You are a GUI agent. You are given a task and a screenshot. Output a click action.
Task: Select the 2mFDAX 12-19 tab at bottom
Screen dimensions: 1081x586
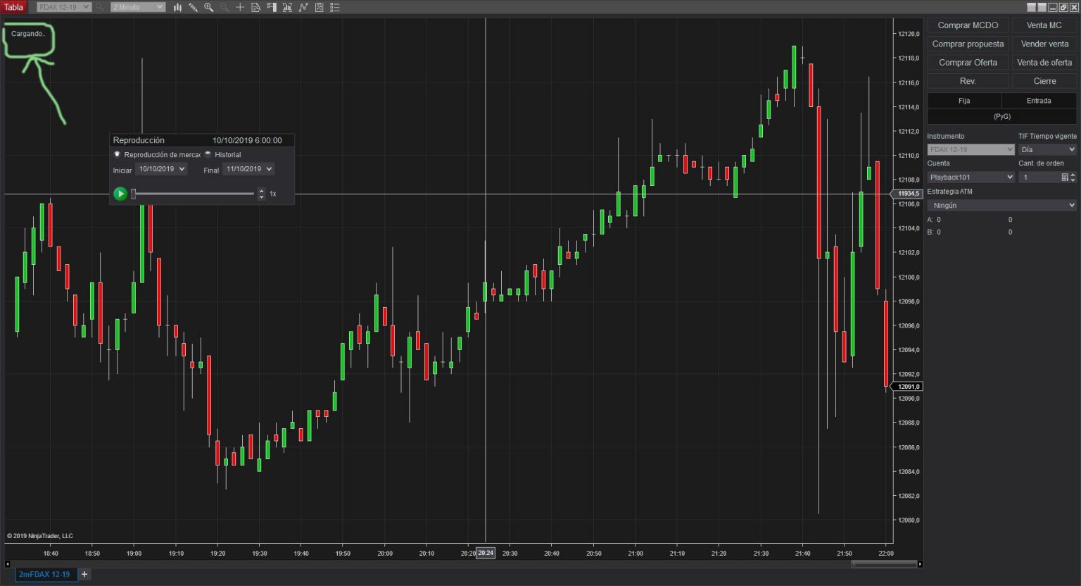pos(44,574)
